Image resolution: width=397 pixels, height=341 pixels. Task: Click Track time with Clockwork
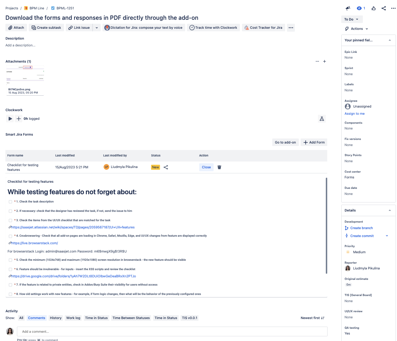pyautogui.click(x=213, y=28)
